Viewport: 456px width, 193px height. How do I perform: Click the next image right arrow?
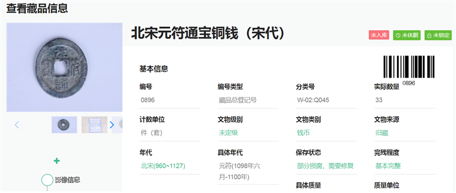pyautogui.click(x=111, y=125)
